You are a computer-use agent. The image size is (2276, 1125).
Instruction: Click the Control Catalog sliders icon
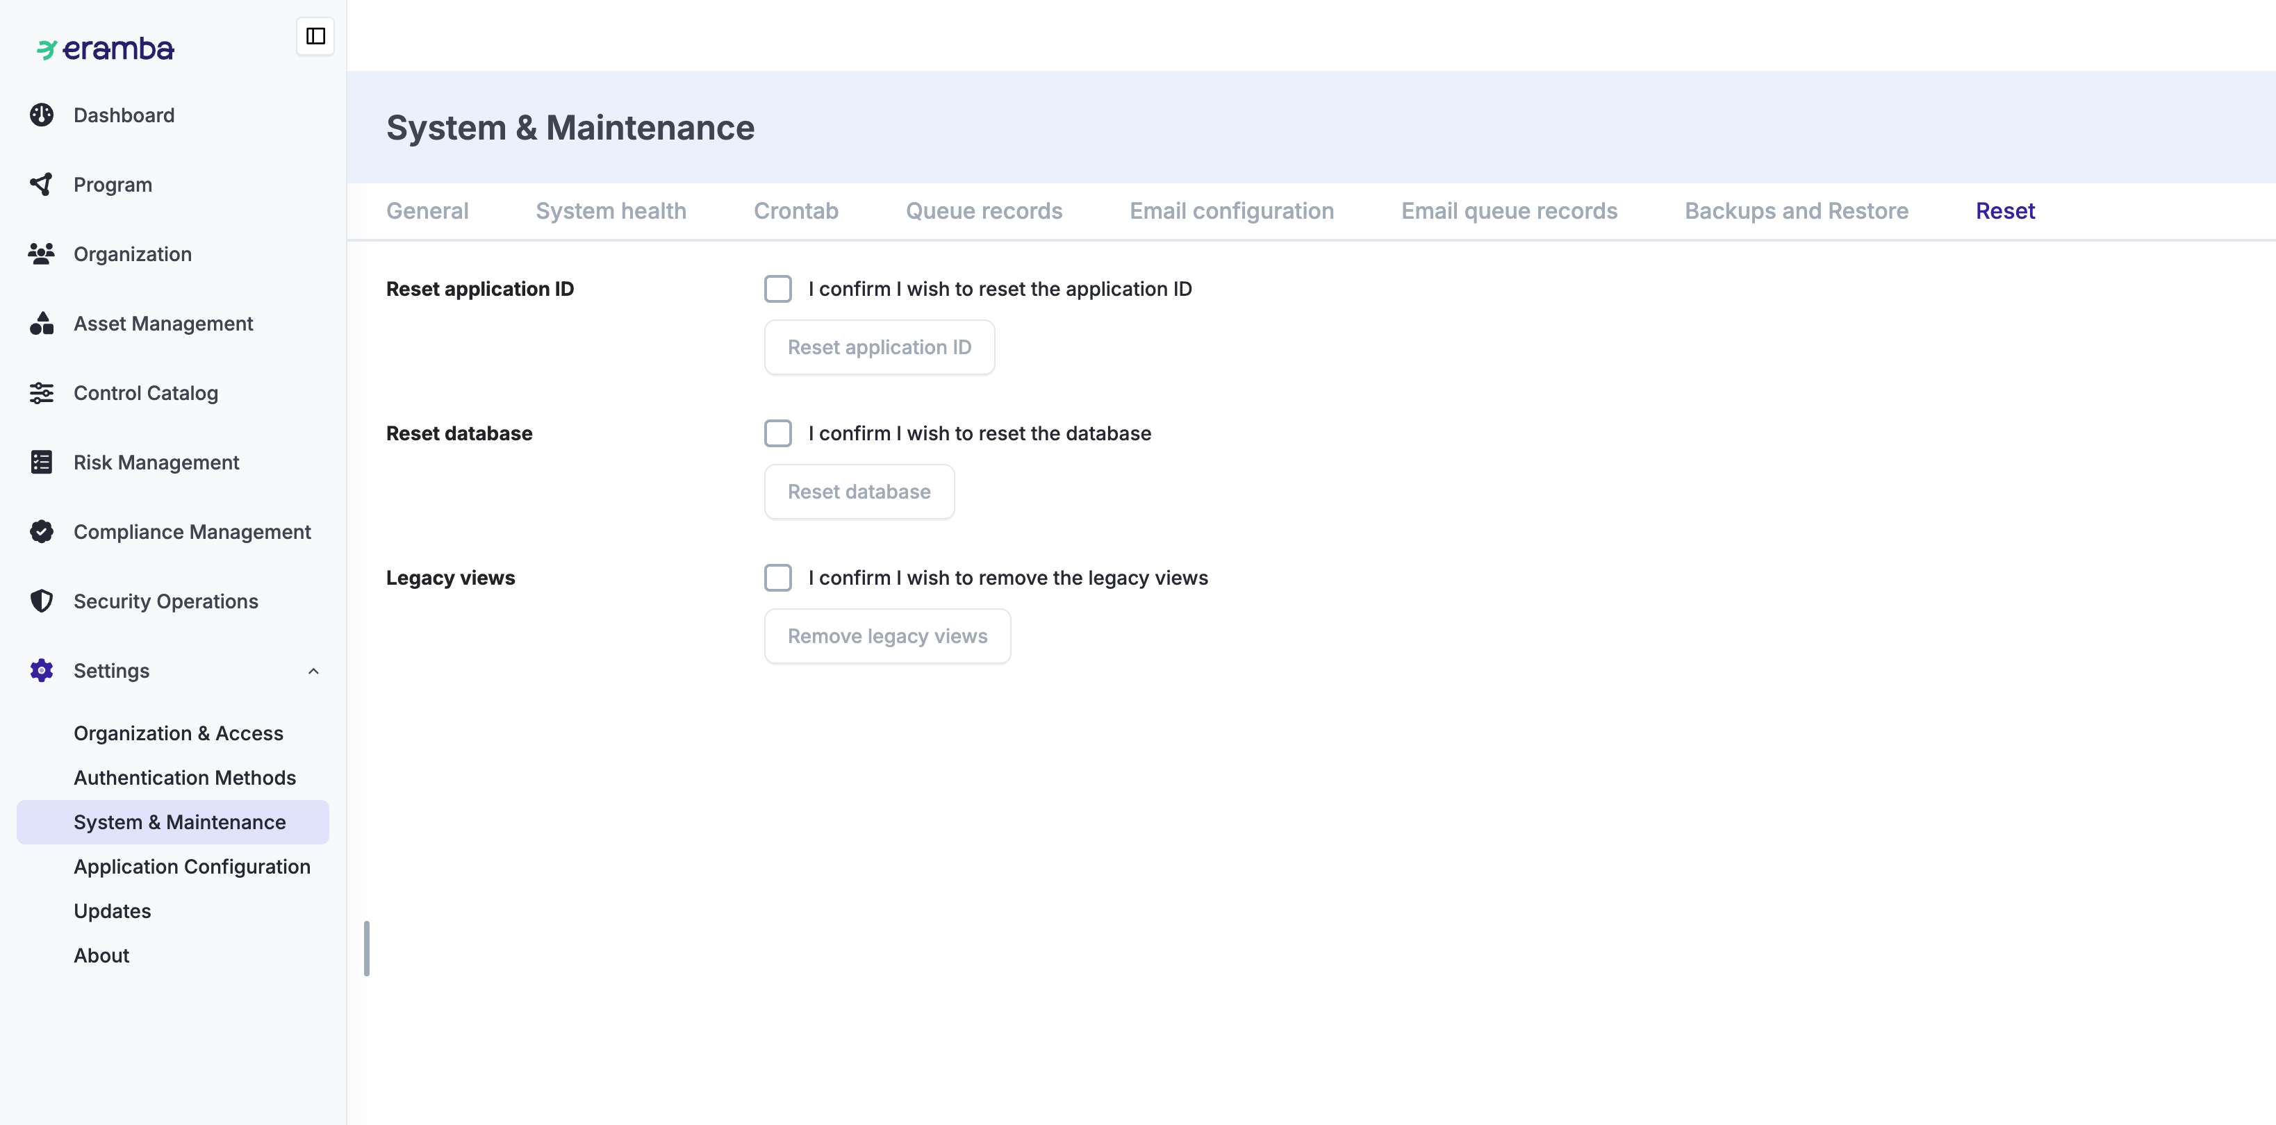(42, 393)
